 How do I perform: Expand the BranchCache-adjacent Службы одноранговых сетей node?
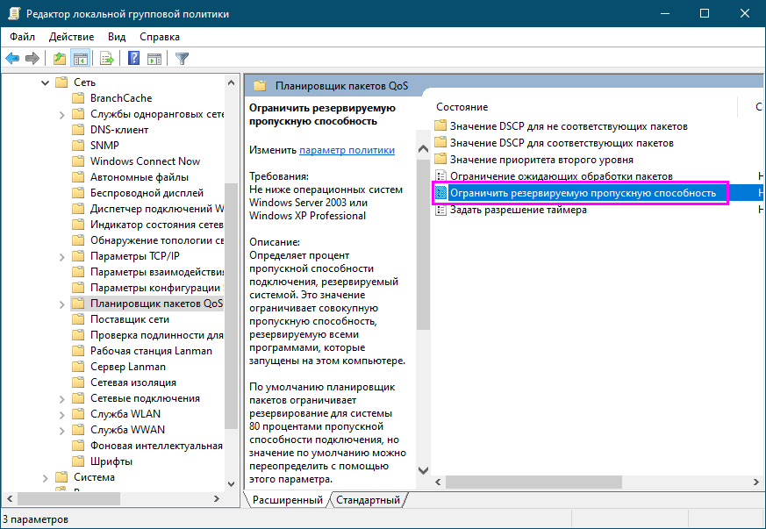pos(61,114)
